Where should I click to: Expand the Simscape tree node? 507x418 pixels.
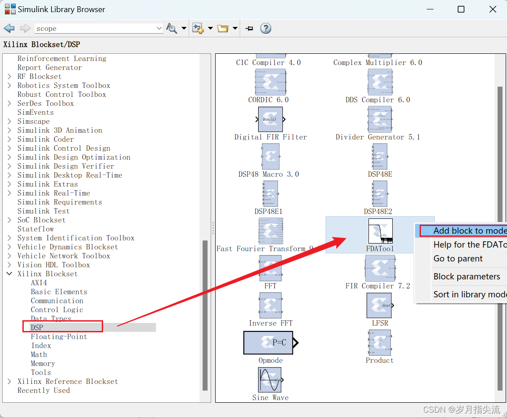point(9,122)
